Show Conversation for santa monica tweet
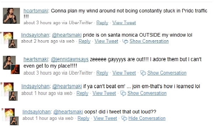 point(149,41)
